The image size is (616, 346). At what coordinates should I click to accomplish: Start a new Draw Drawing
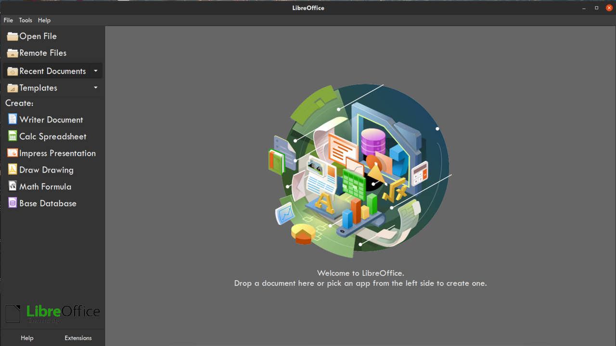(52, 170)
